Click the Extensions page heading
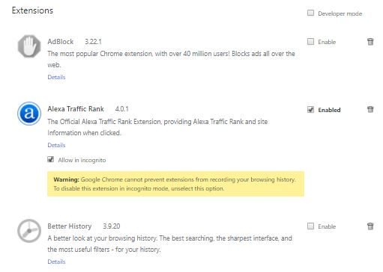This screenshot has width=383, height=272. pos(32,10)
